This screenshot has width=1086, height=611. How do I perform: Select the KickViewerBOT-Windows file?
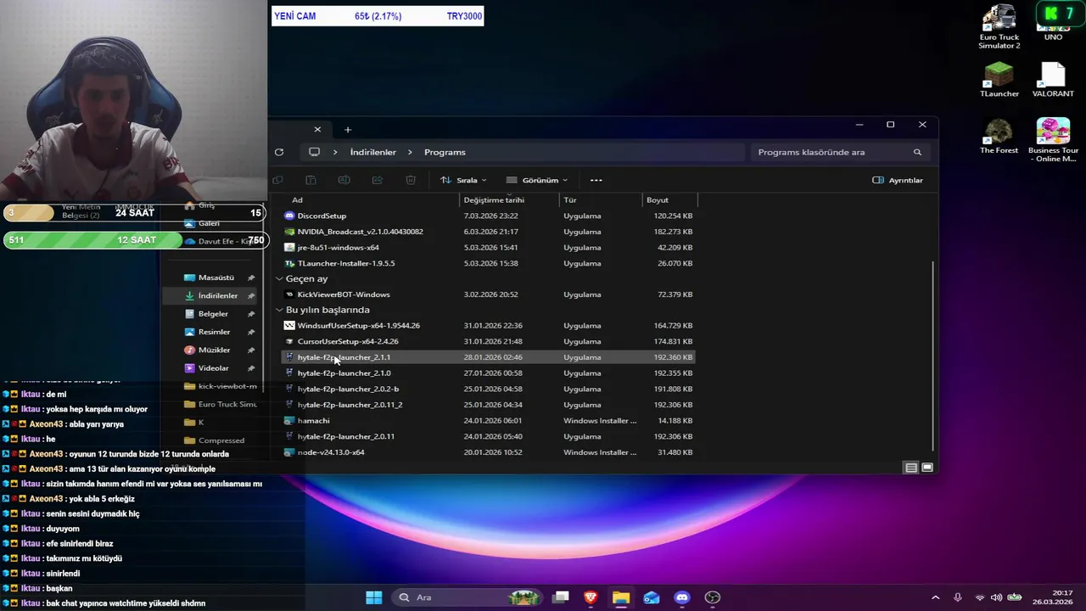click(488, 294)
